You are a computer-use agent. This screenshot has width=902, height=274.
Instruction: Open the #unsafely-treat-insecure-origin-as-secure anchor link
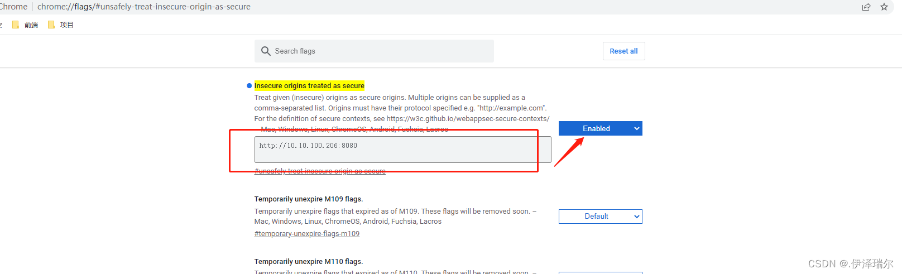click(x=320, y=171)
